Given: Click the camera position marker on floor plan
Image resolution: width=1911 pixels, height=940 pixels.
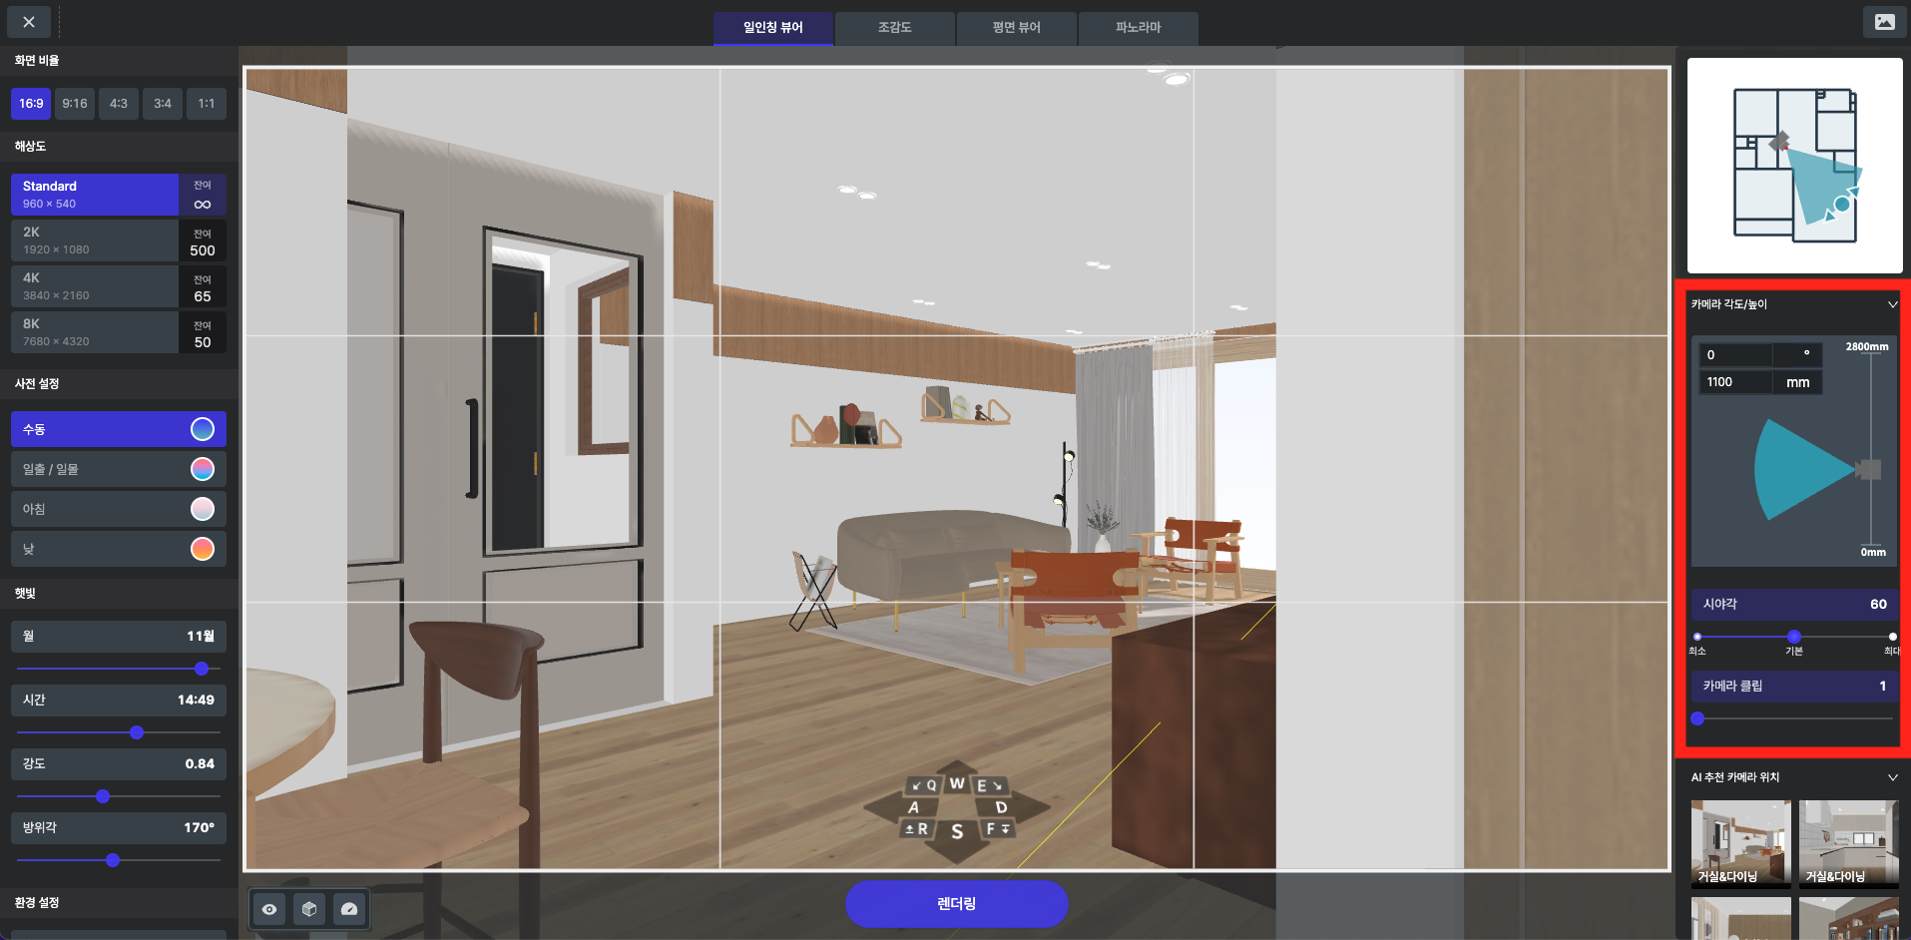Looking at the screenshot, I should point(1778,143).
